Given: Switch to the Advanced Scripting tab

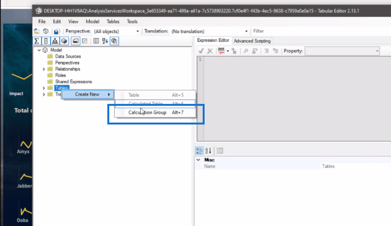Looking at the screenshot, I should [x=252, y=41].
